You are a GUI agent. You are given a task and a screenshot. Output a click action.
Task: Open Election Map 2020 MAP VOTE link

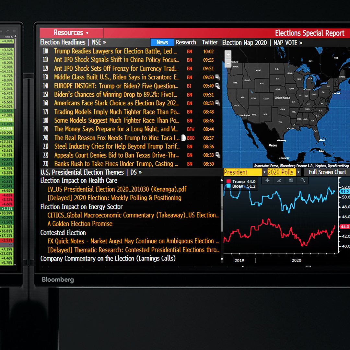coord(262,43)
